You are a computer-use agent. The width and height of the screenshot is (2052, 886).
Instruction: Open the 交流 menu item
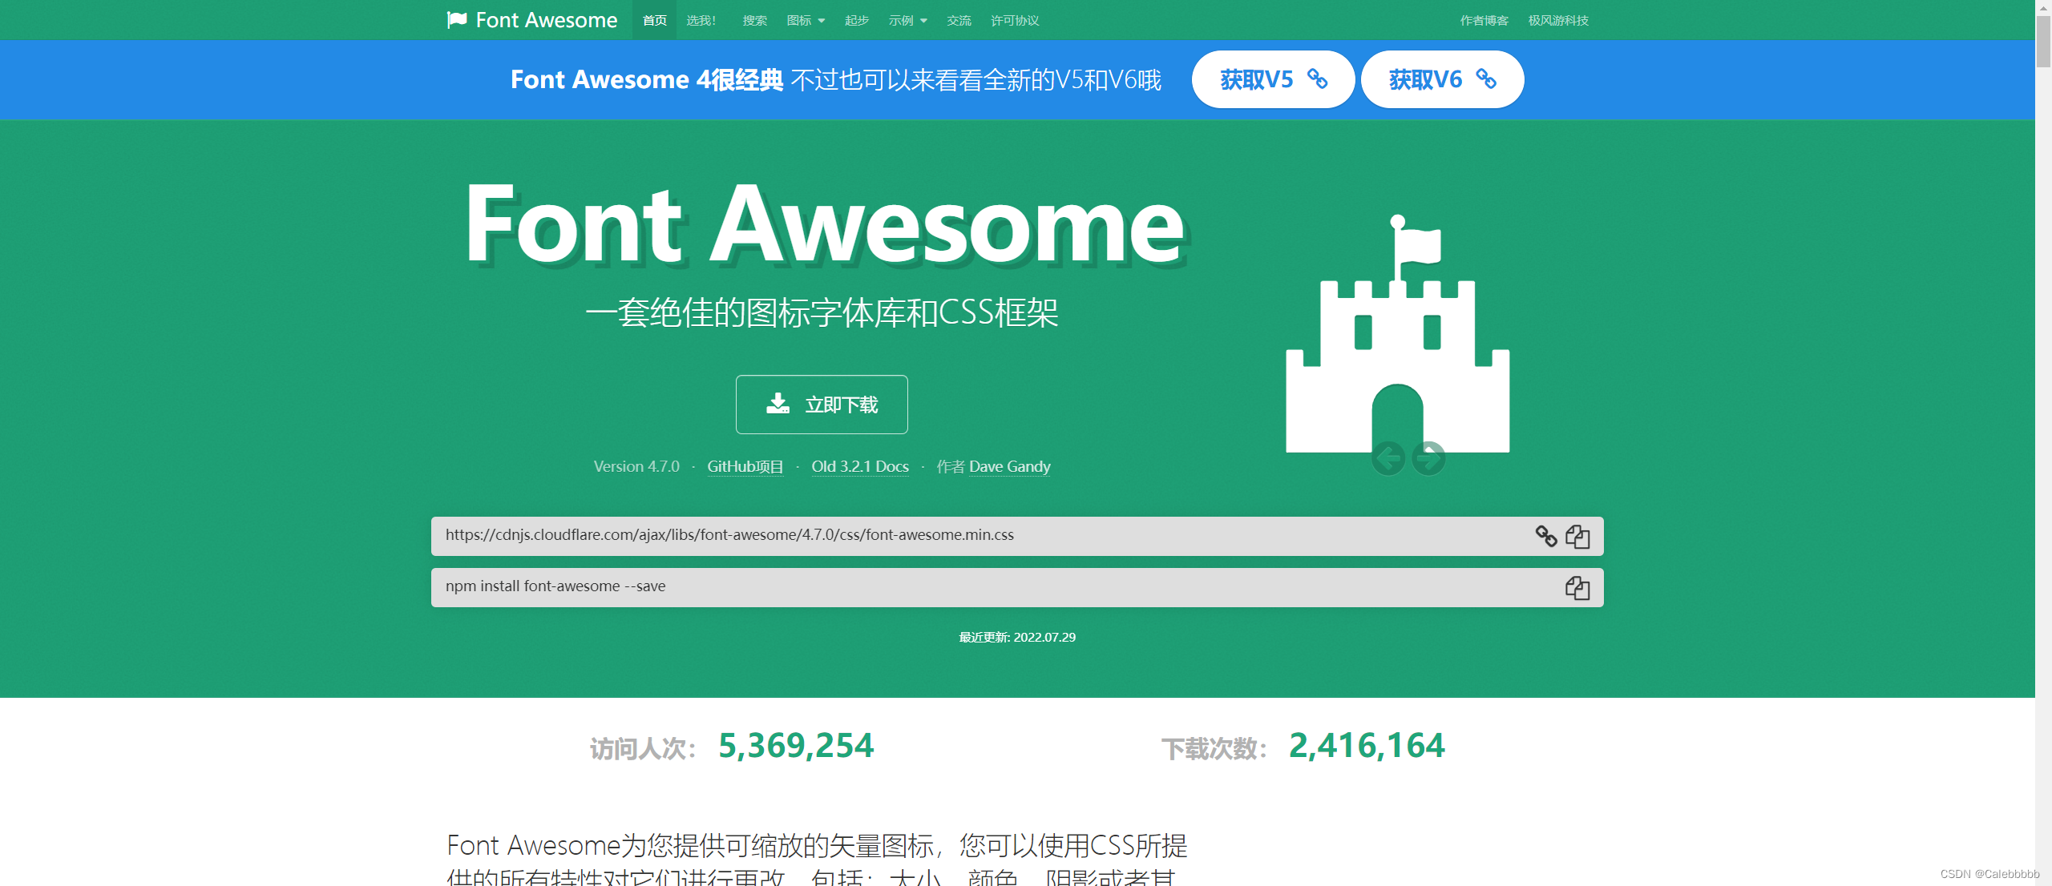(959, 20)
